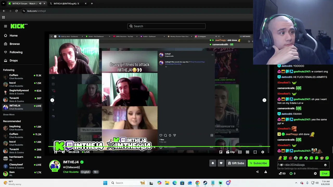
Task: Toggle closed captions on the player
Action: (240, 152)
